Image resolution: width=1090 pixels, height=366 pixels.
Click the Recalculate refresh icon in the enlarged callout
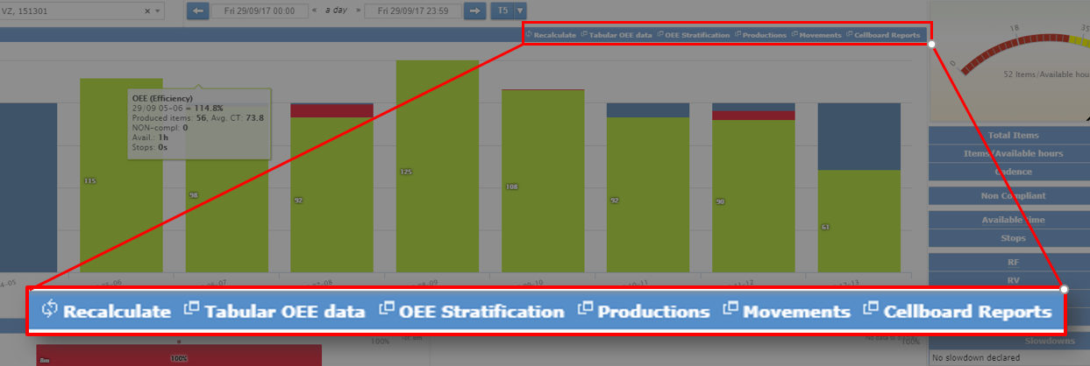[49, 310]
